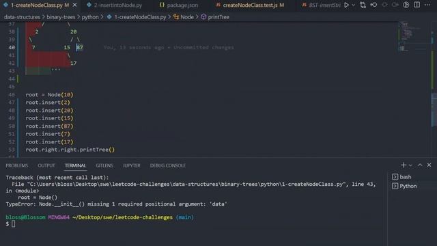Viewport: 437px width, 246px height.
Task: Close the 1-createNodeClass.py tab
Action: pos(74,5)
